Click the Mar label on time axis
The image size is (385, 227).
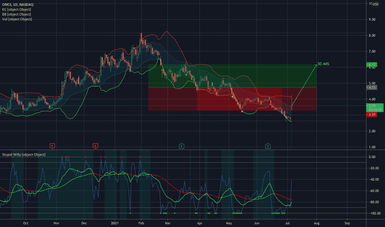(x=167, y=223)
